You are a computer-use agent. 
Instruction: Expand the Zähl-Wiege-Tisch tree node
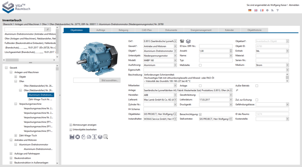pos(15,136)
